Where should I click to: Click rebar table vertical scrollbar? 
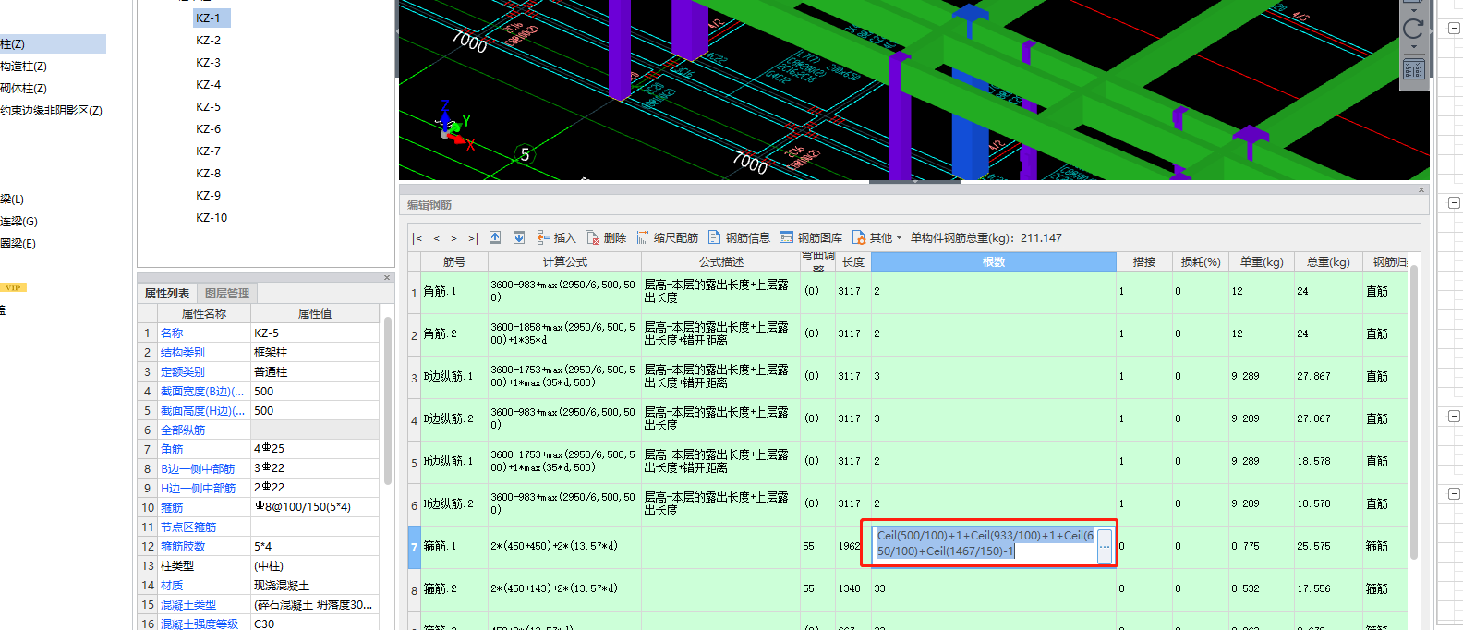point(1414,412)
